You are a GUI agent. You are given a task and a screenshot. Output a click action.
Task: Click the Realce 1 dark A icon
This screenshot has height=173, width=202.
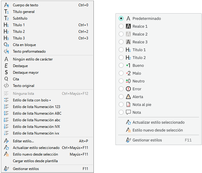[128, 26]
